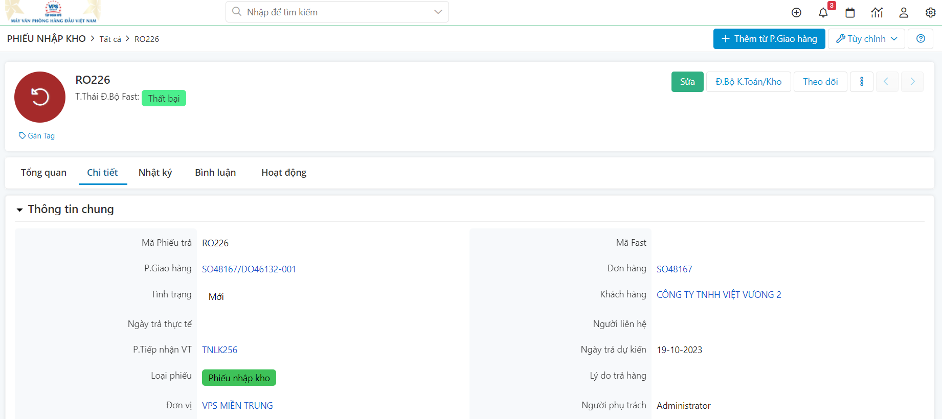Switch to the Tổng quan tab
This screenshot has height=419, width=942.
[x=43, y=173]
